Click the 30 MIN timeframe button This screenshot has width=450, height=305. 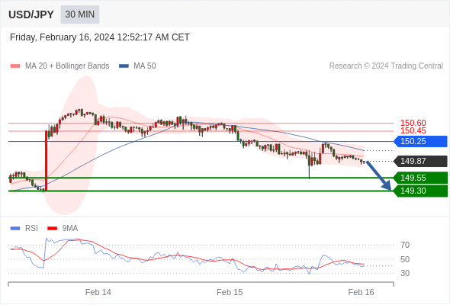tap(80, 14)
